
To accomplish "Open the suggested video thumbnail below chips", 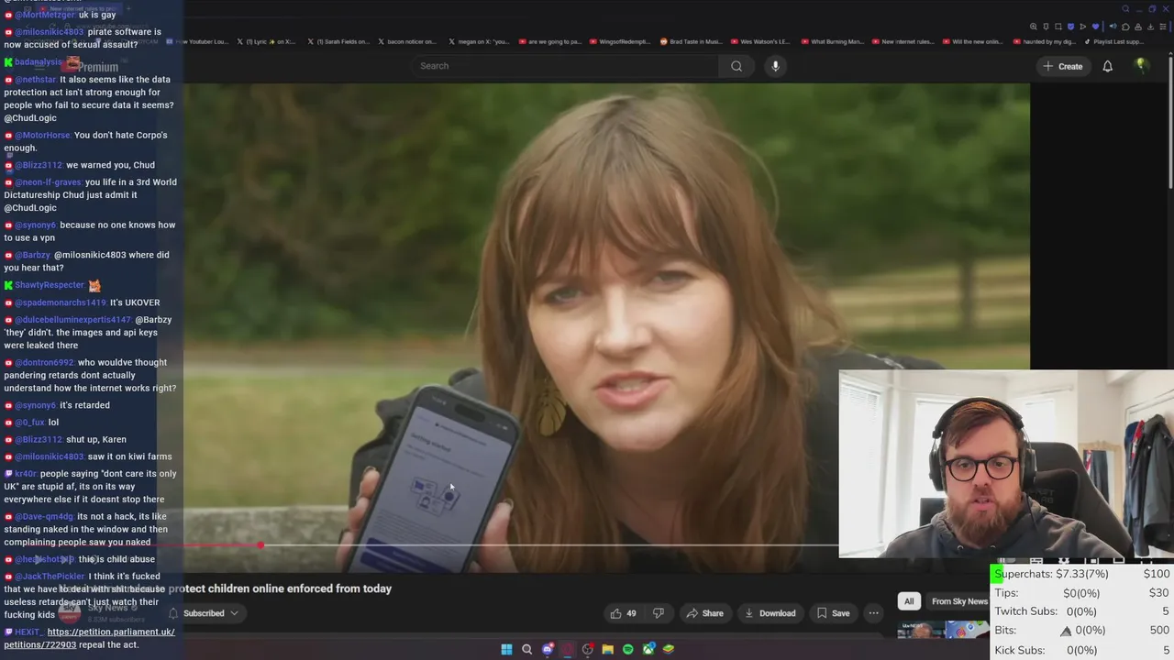I will (943, 630).
